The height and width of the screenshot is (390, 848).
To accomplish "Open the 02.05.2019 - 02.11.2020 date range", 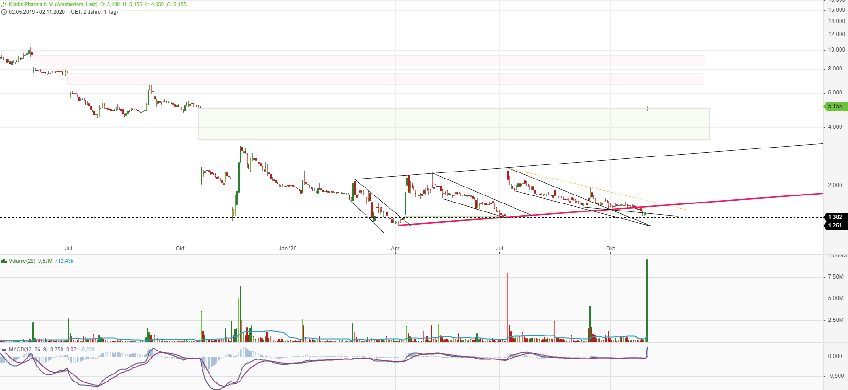I will click(37, 12).
